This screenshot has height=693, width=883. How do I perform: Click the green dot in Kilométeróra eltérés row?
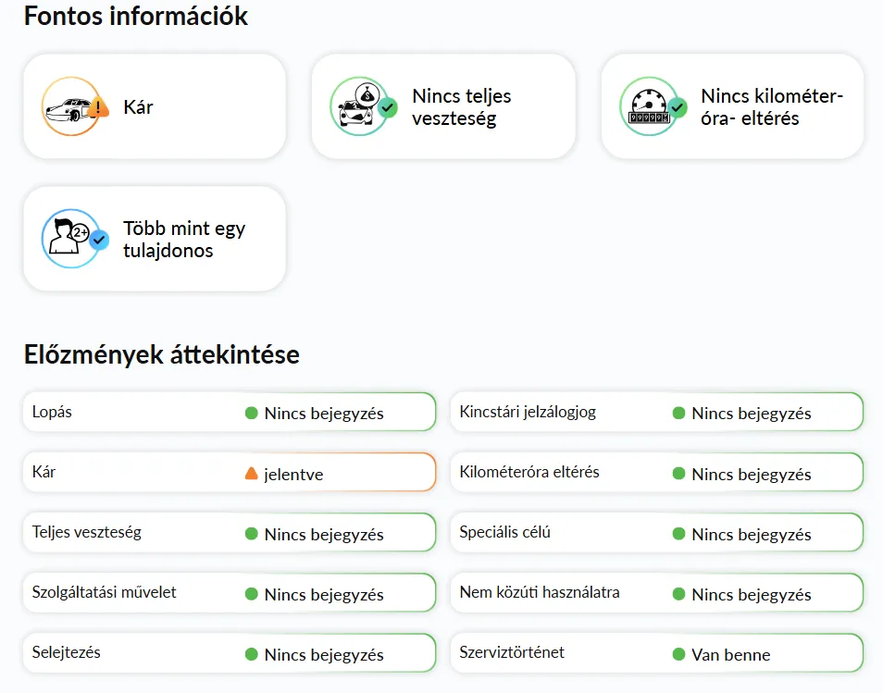point(679,474)
